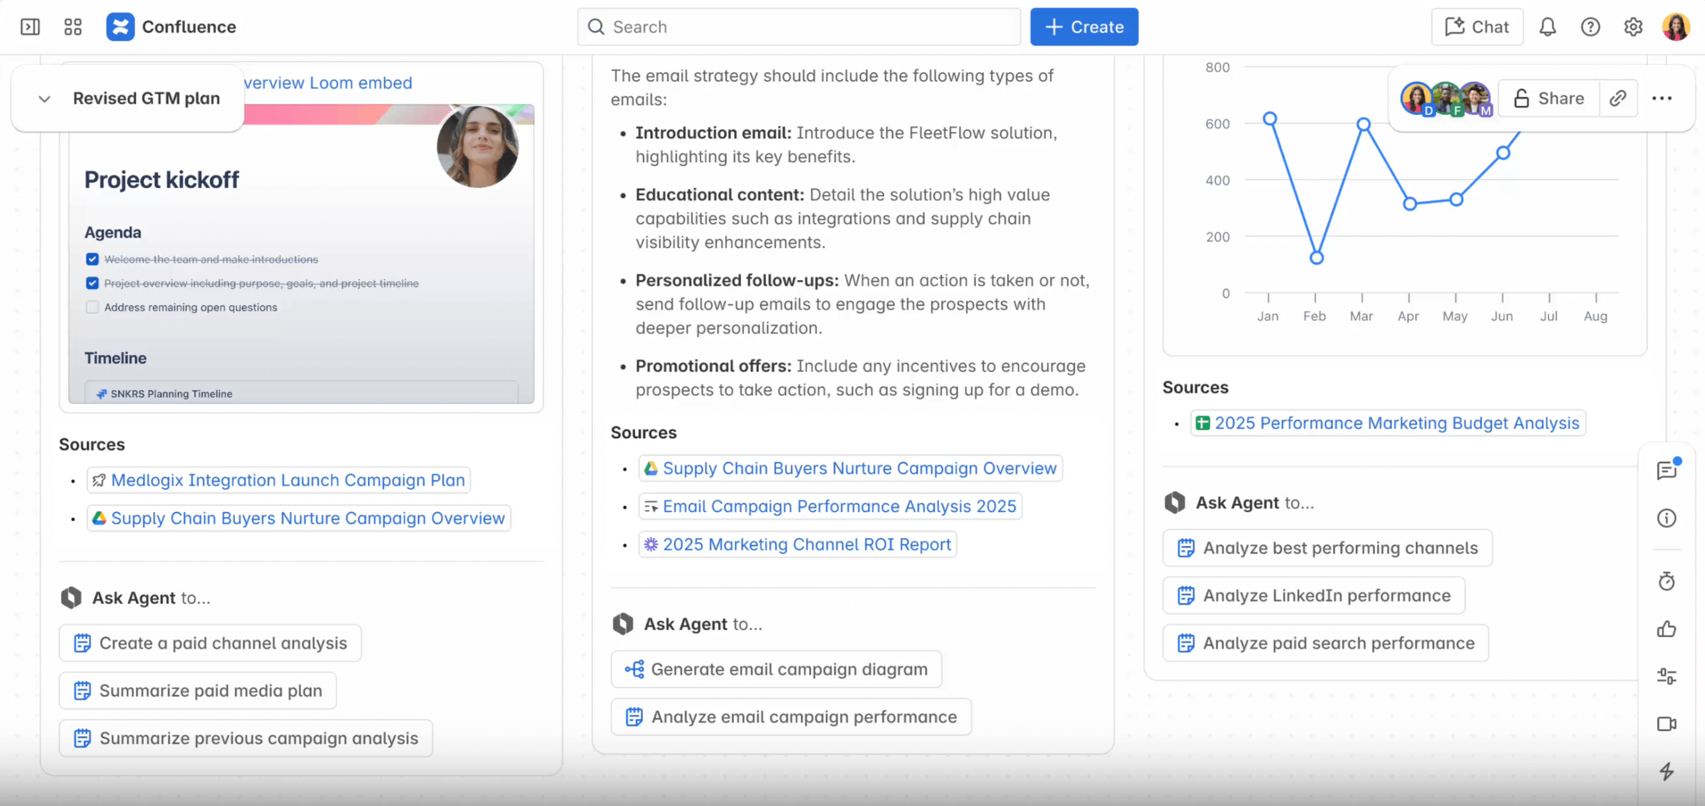Image resolution: width=1705 pixels, height=806 pixels.
Task: Click the Confluence logo
Action: click(x=120, y=27)
